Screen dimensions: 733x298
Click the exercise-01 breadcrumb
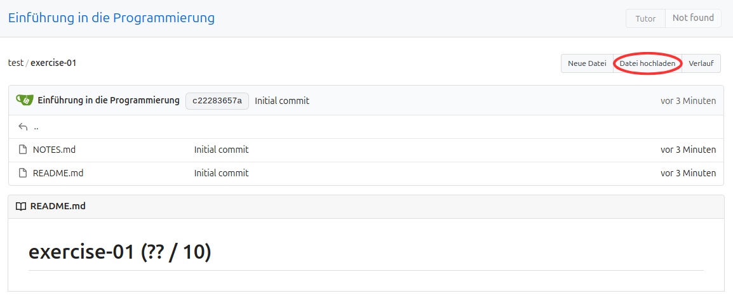[53, 63]
